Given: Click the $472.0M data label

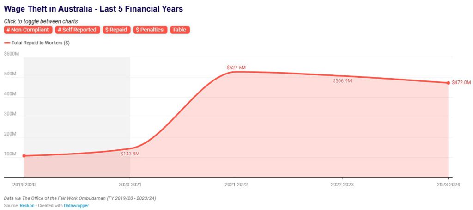Looking at the screenshot, I should [x=461, y=83].
